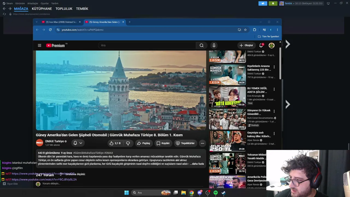Open the DMAX Turkiye channel name link
This screenshot has height=197, width=350.
click(55, 141)
